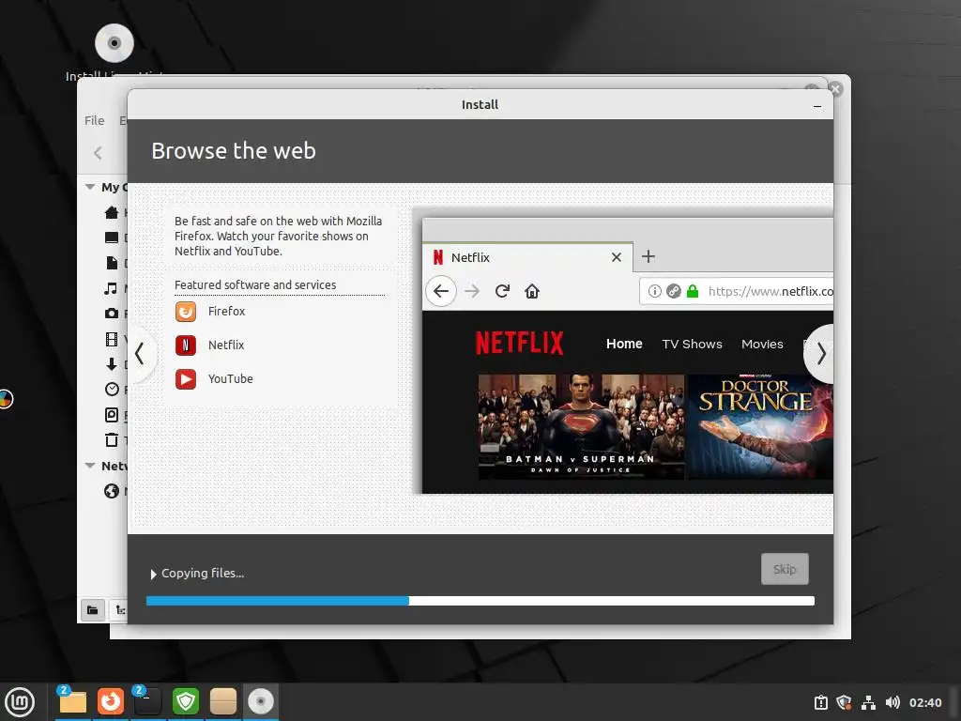Open the Terminal from the taskbar
Screen dimensions: 961x721
click(x=147, y=701)
